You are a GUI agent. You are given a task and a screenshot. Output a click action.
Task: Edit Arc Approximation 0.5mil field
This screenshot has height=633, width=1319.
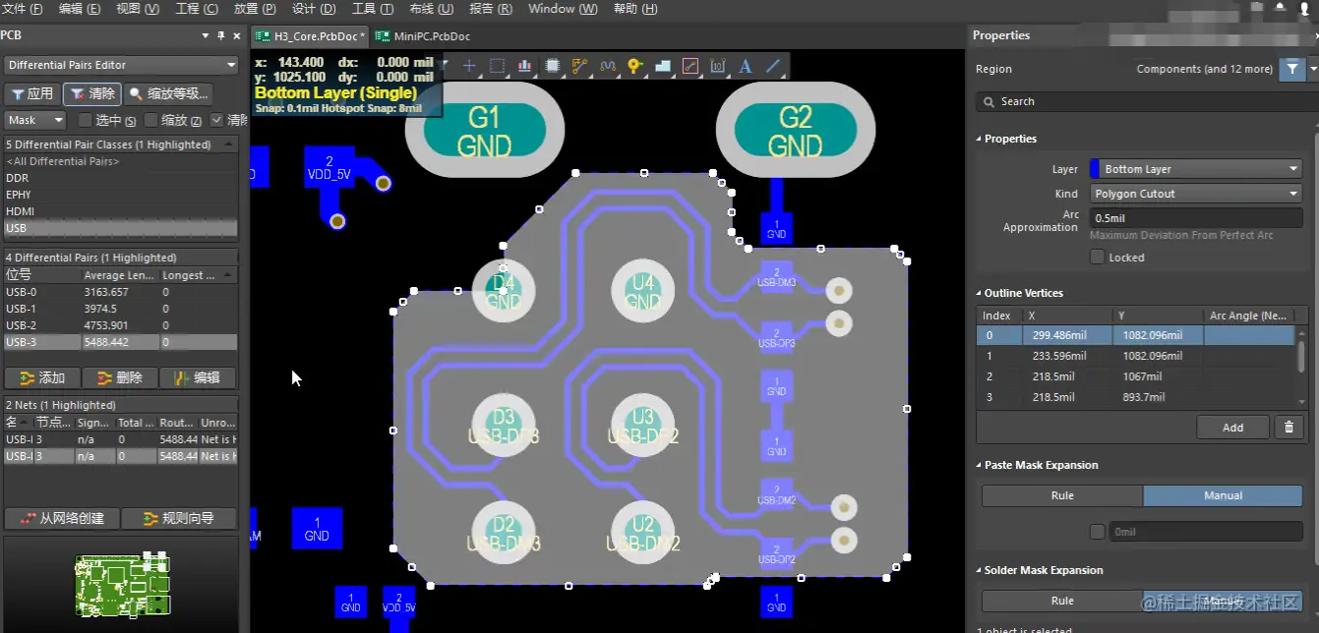click(x=1196, y=218)
